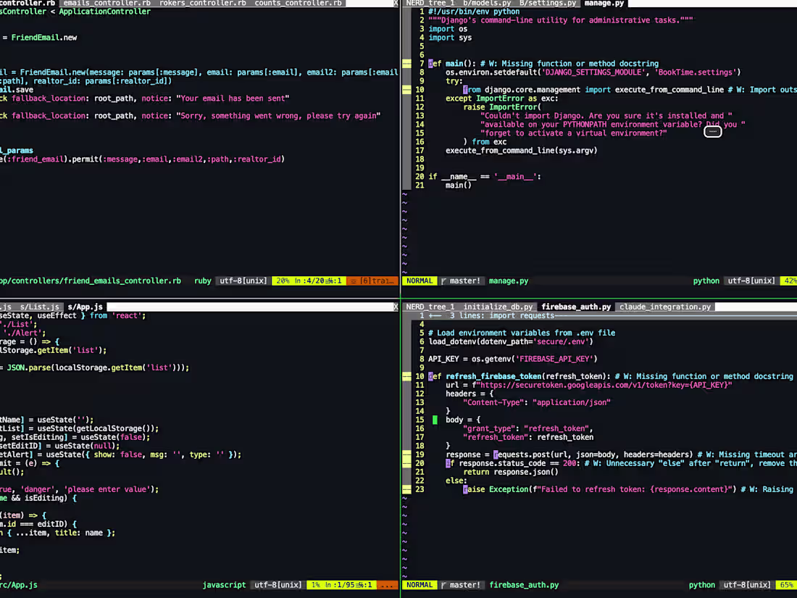Switch to b/models.py tab

[x=486, y=3]
